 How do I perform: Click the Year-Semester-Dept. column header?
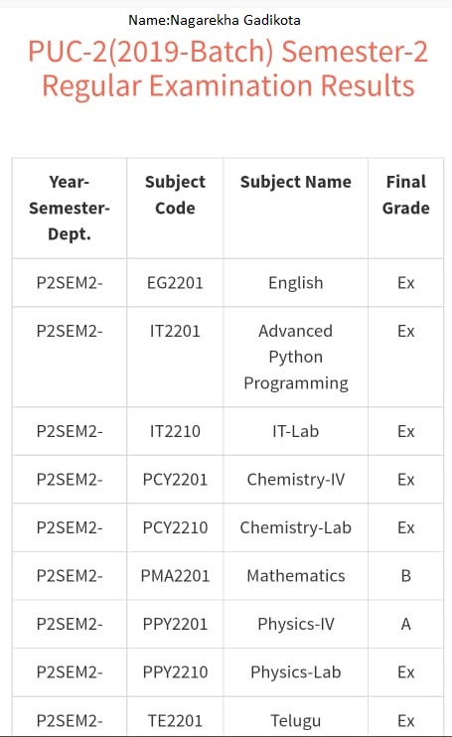pos(70,208)
